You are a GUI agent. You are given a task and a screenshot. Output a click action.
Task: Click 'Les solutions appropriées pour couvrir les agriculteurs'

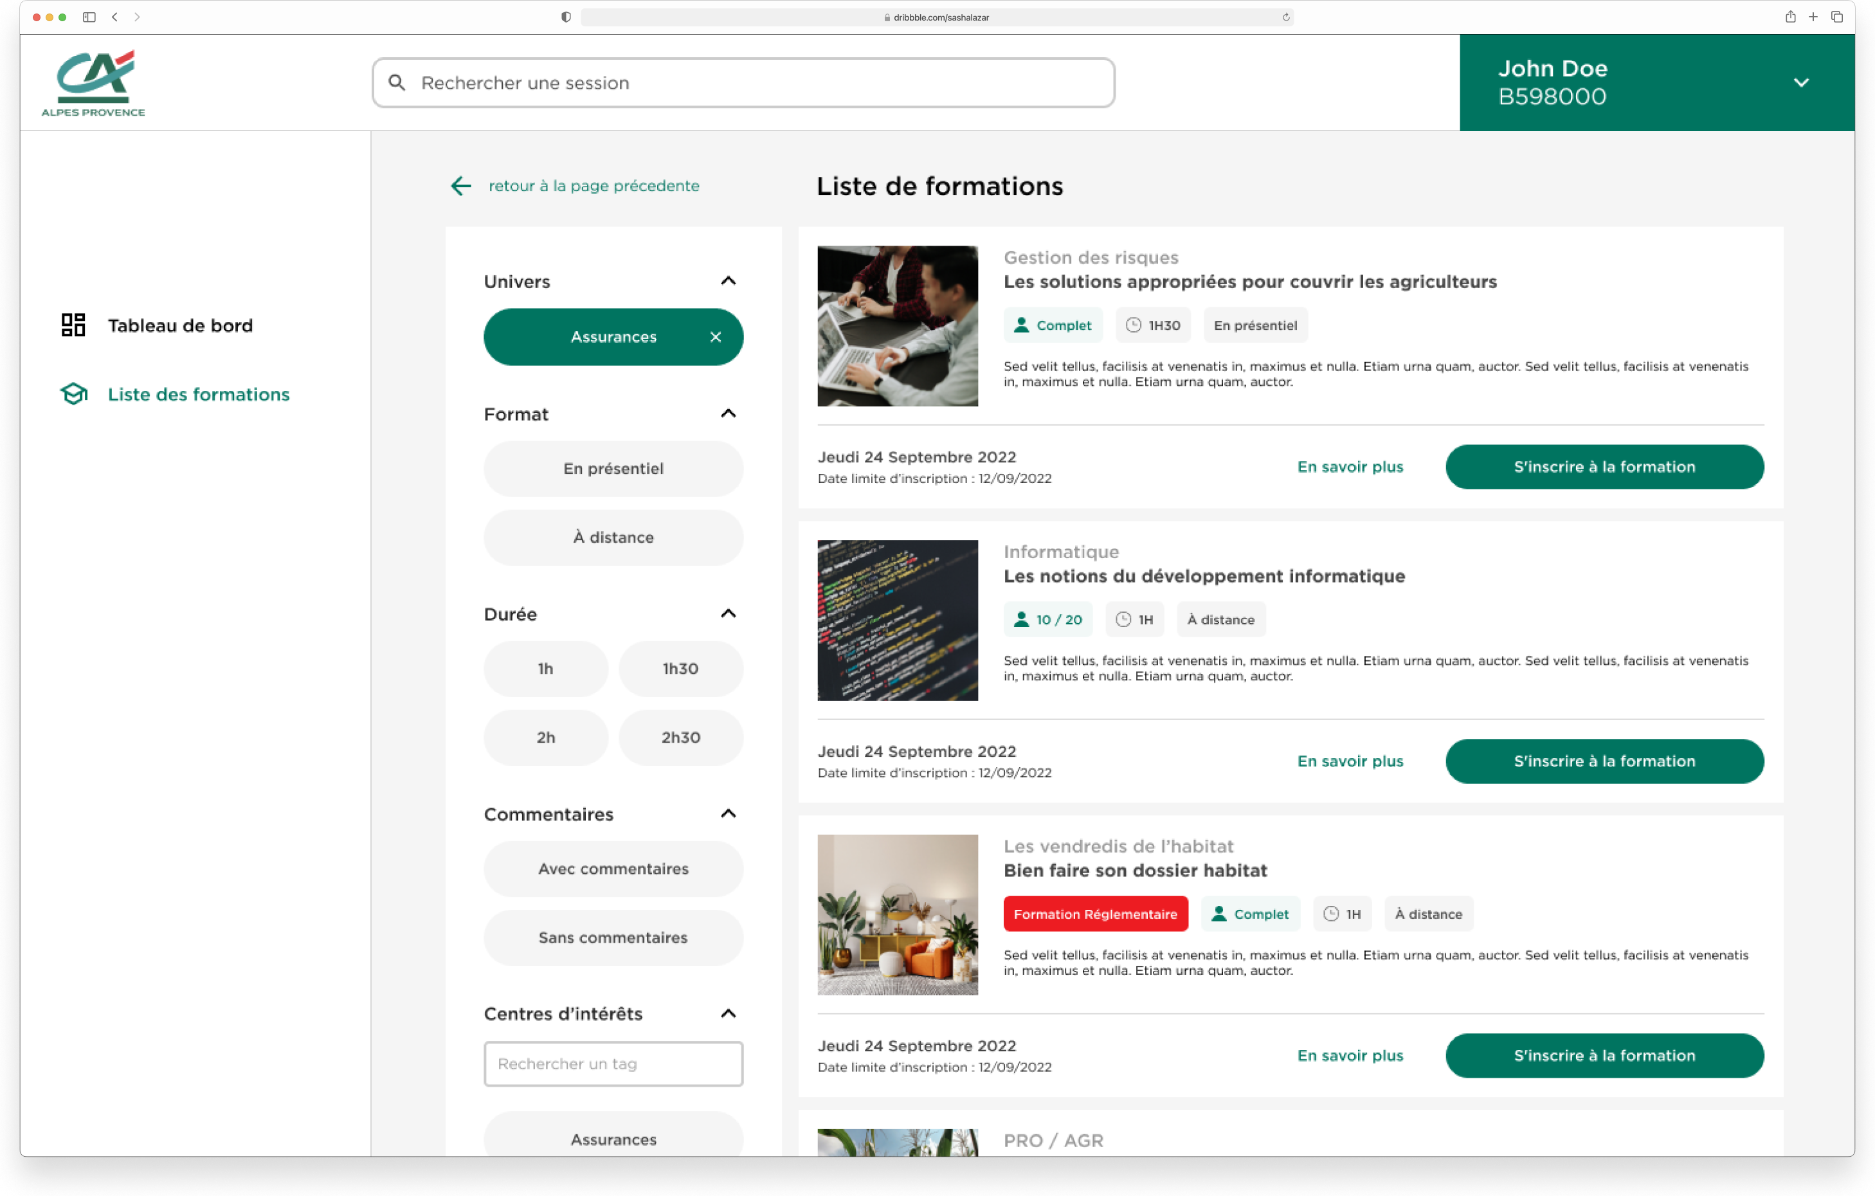[x=1250, y=282]
